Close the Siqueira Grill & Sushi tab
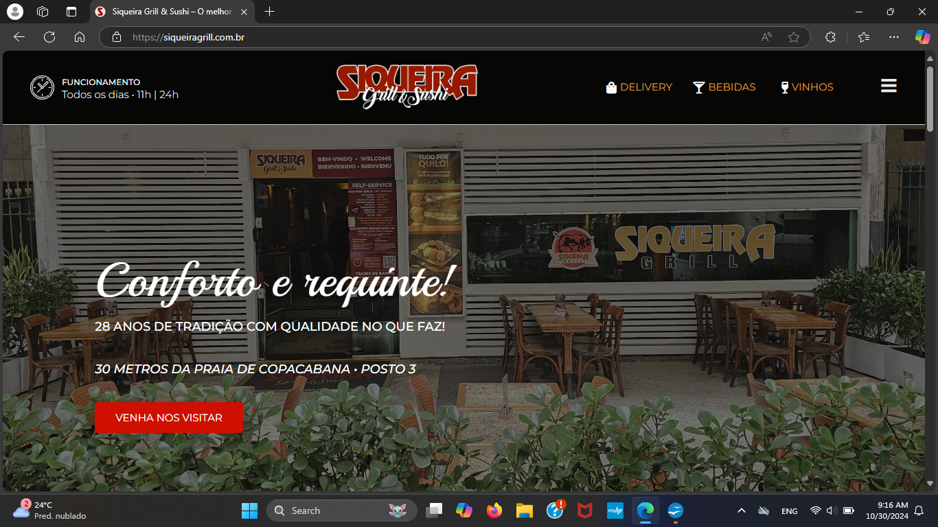 [244, 12]
